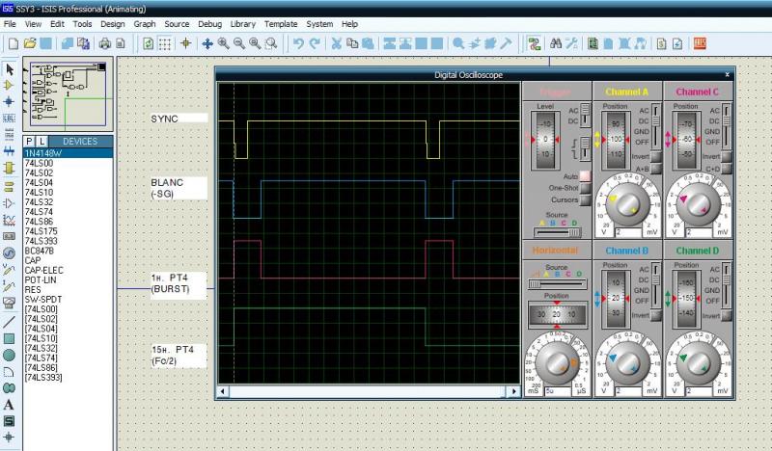Enable the One-Shot trigger button
772x451 pixels.
[585, 188]
